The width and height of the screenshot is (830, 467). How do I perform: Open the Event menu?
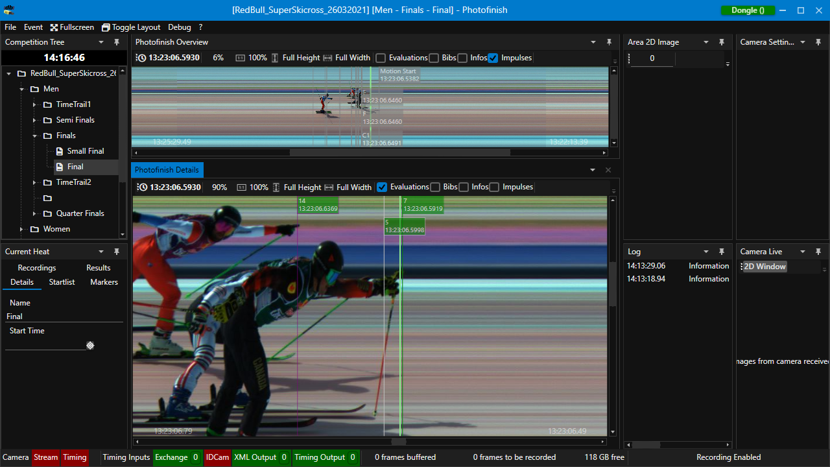pos(33,27)
